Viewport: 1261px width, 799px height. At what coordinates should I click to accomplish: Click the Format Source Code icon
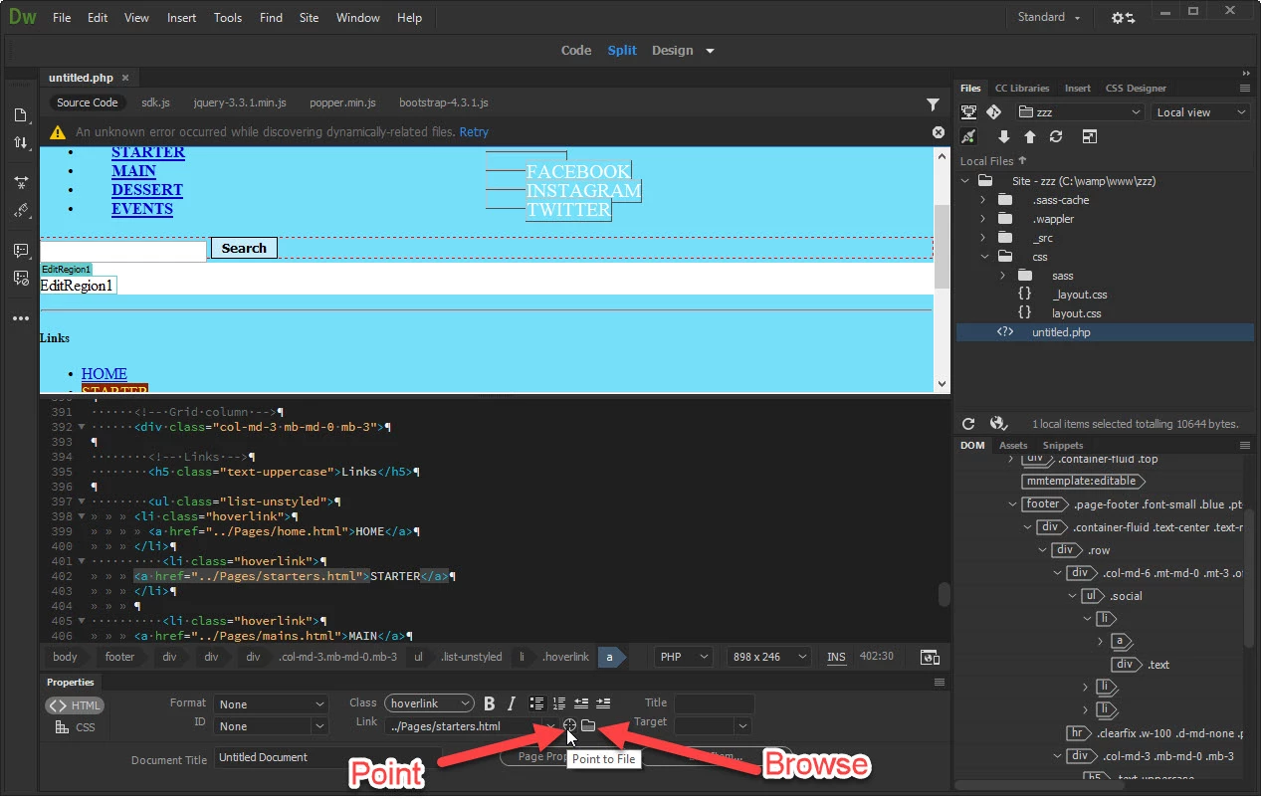click(x=20, y=211)
